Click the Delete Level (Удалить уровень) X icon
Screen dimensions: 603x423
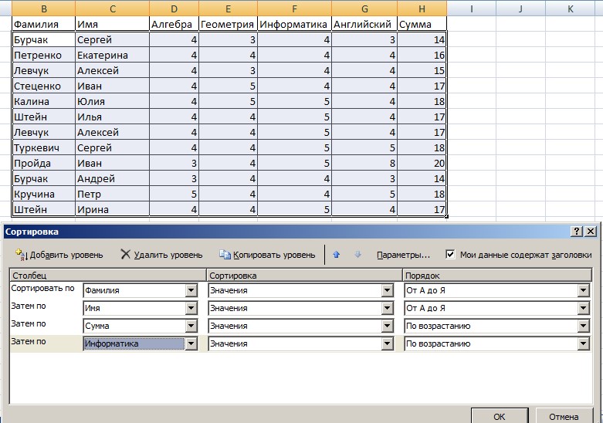(x=125, y=254)
